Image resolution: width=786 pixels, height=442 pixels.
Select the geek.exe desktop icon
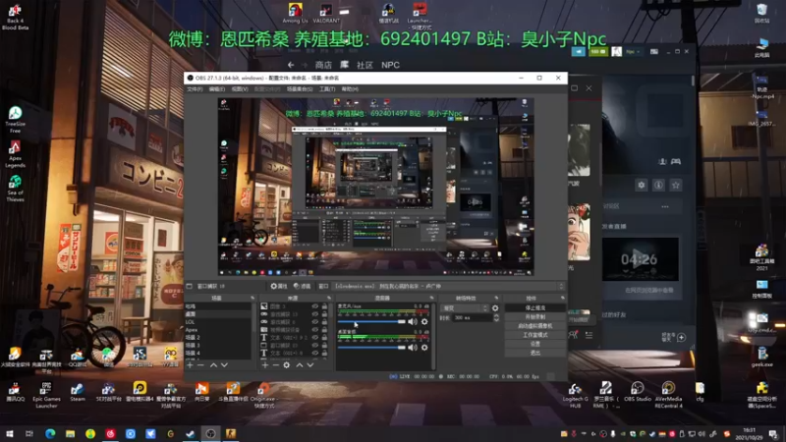pos(762,357)
